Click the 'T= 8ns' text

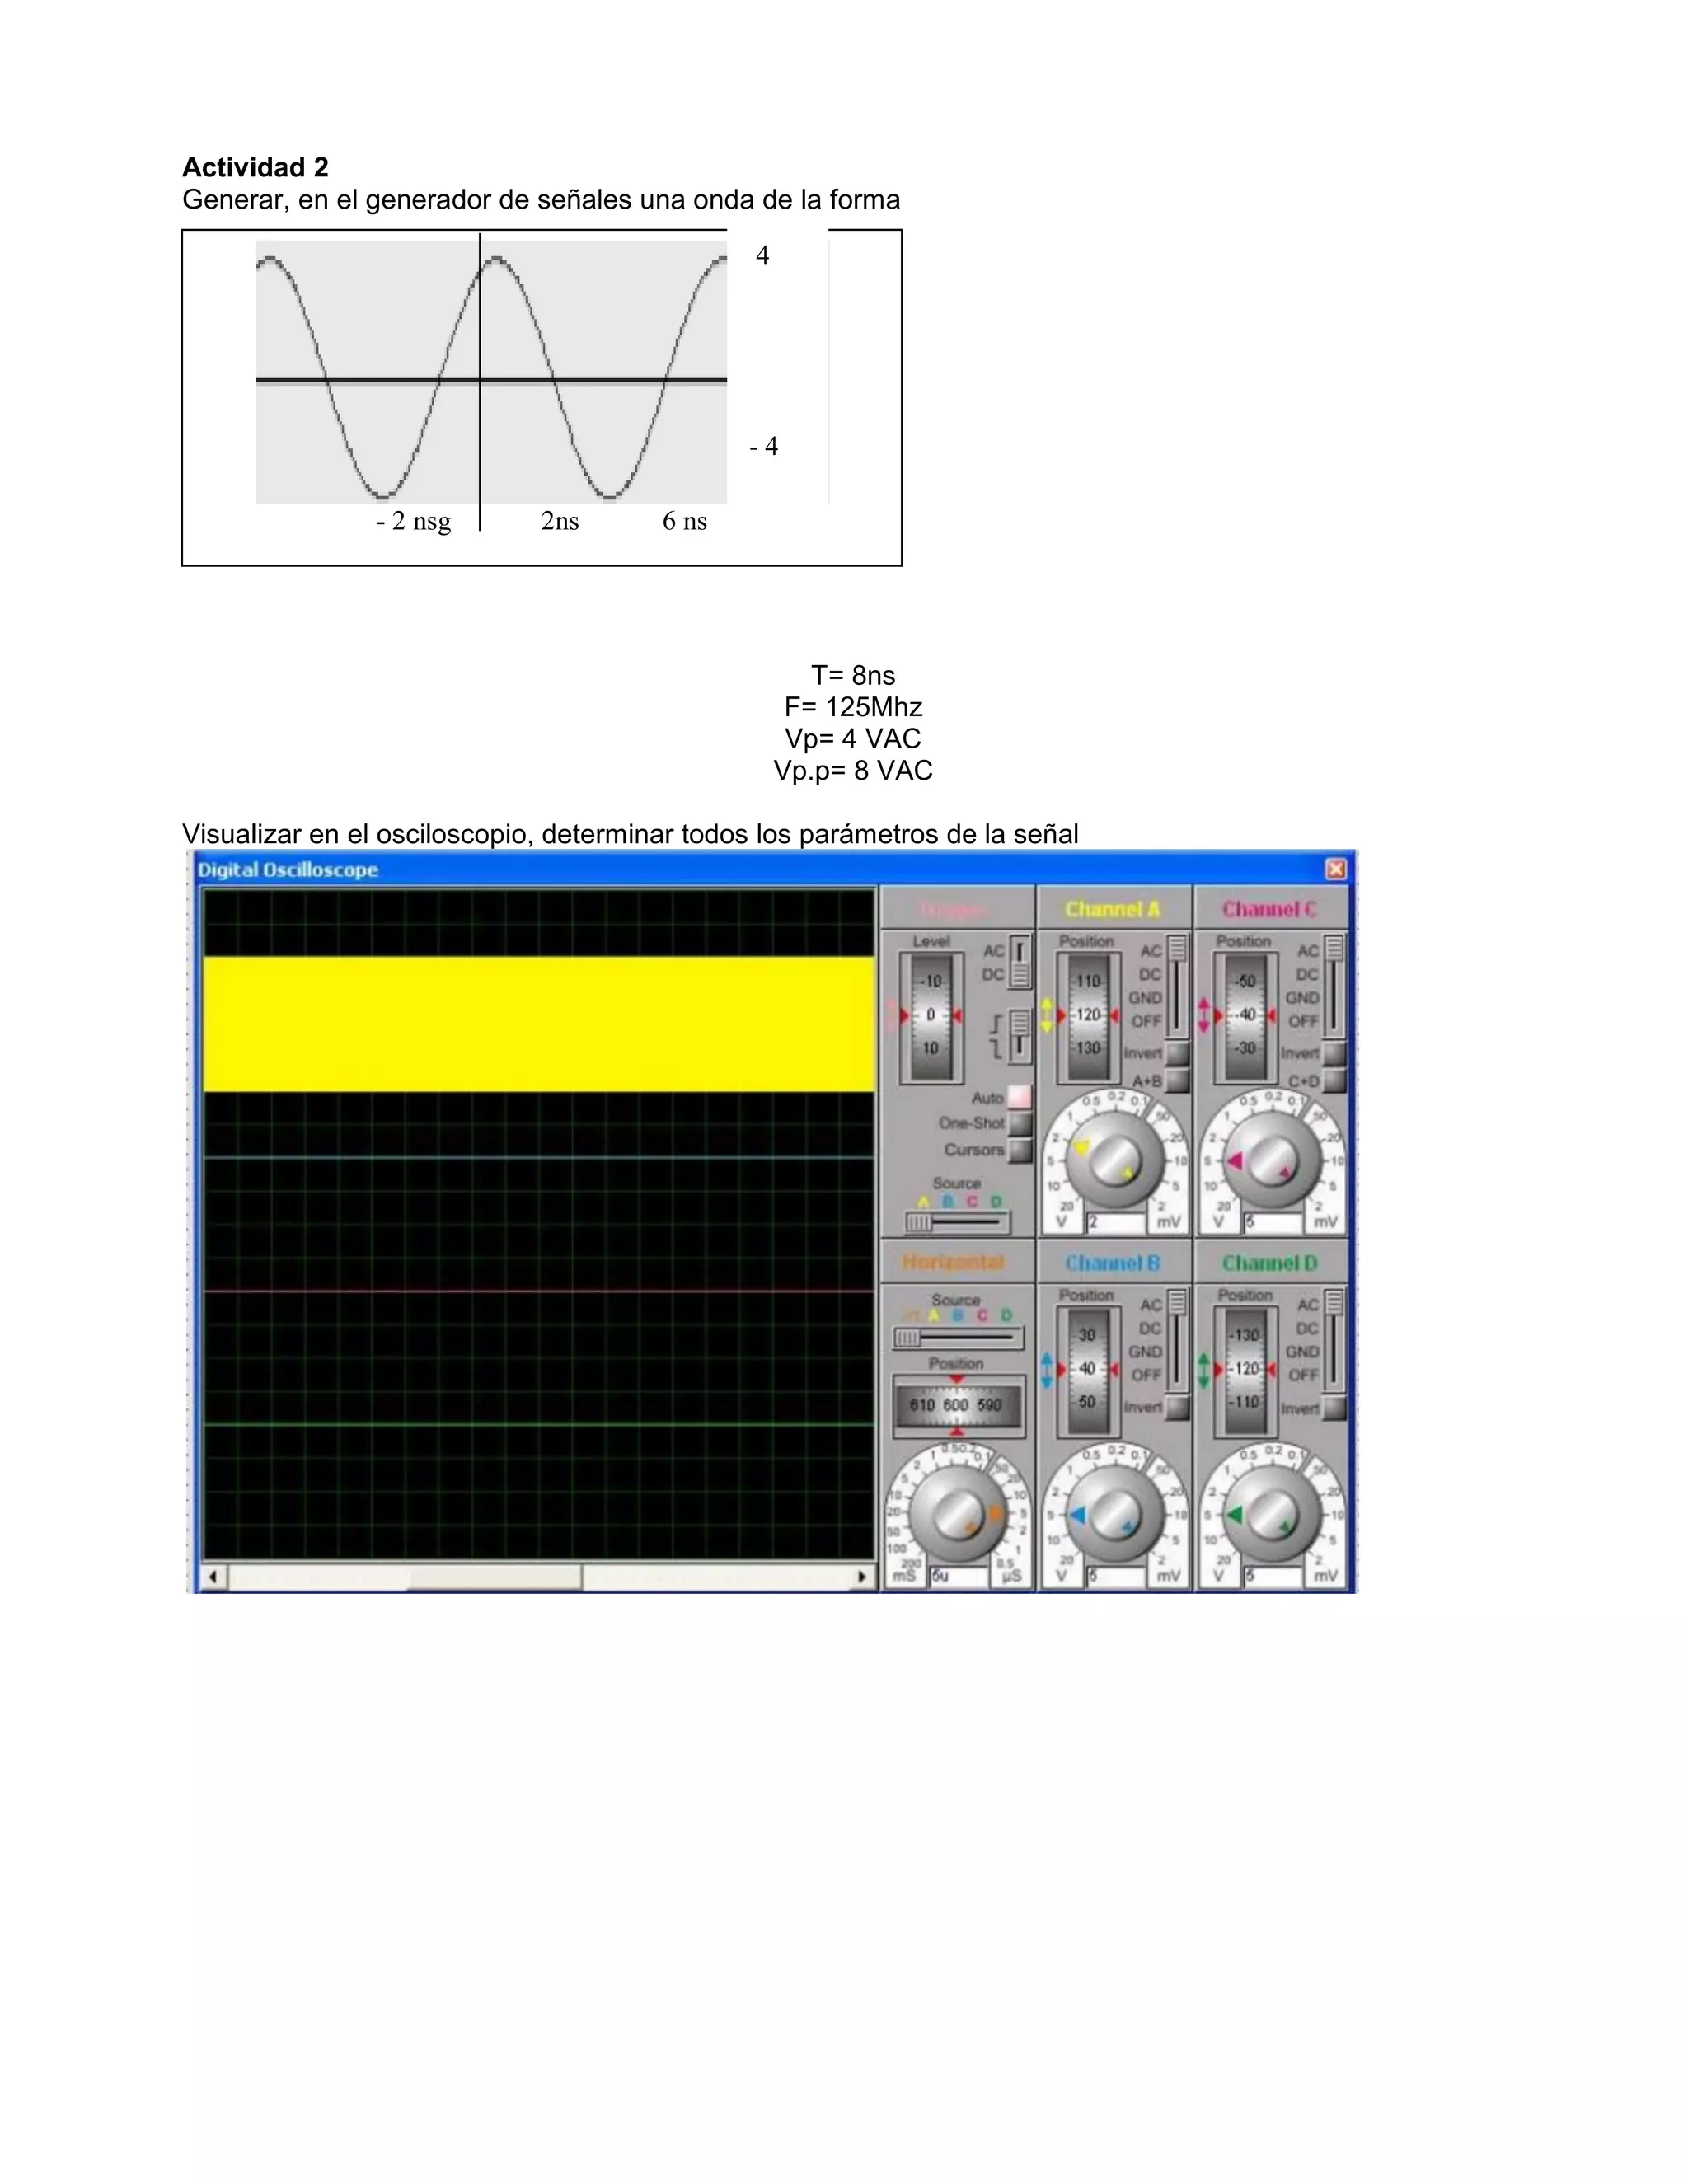click(853, 675)
